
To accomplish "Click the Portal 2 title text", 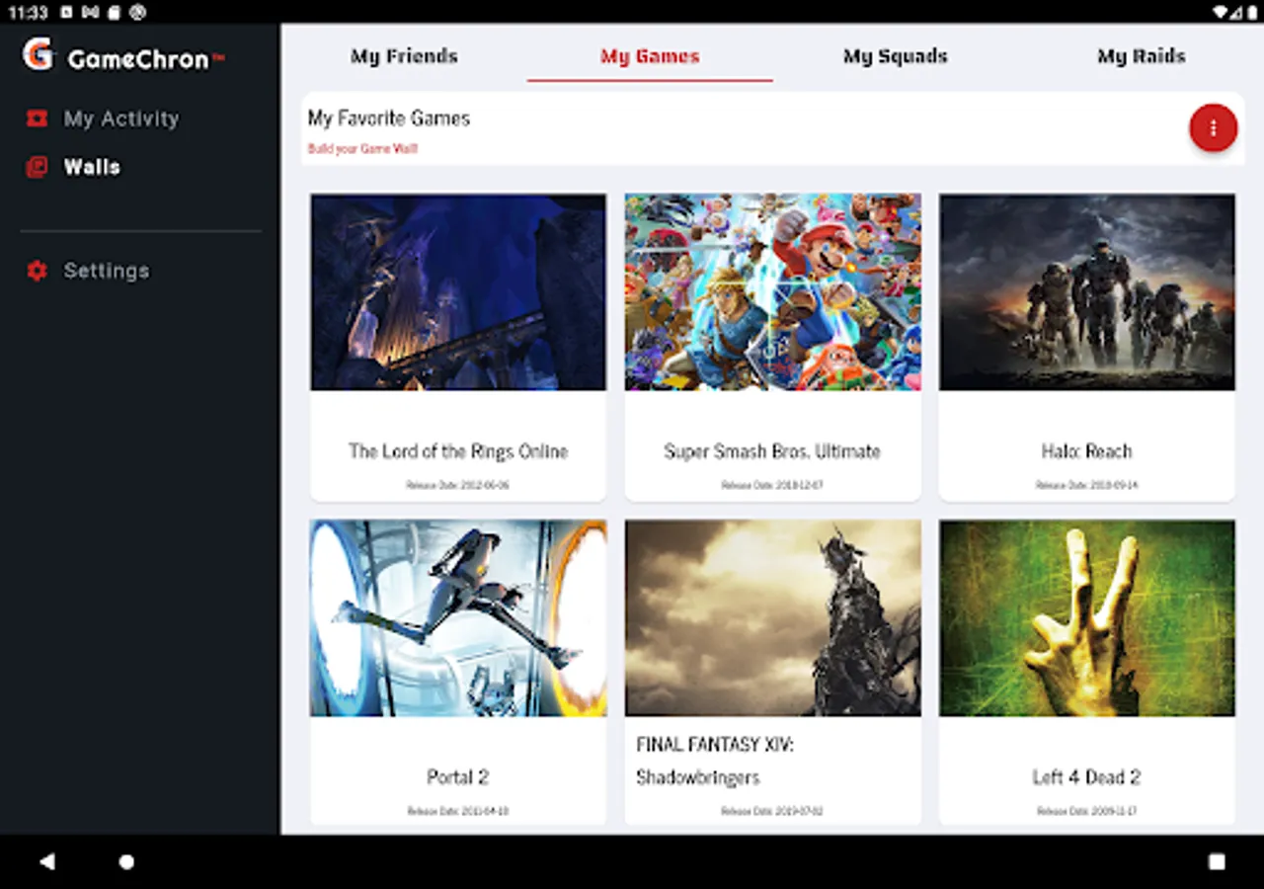I will click(x=458, y=777).
